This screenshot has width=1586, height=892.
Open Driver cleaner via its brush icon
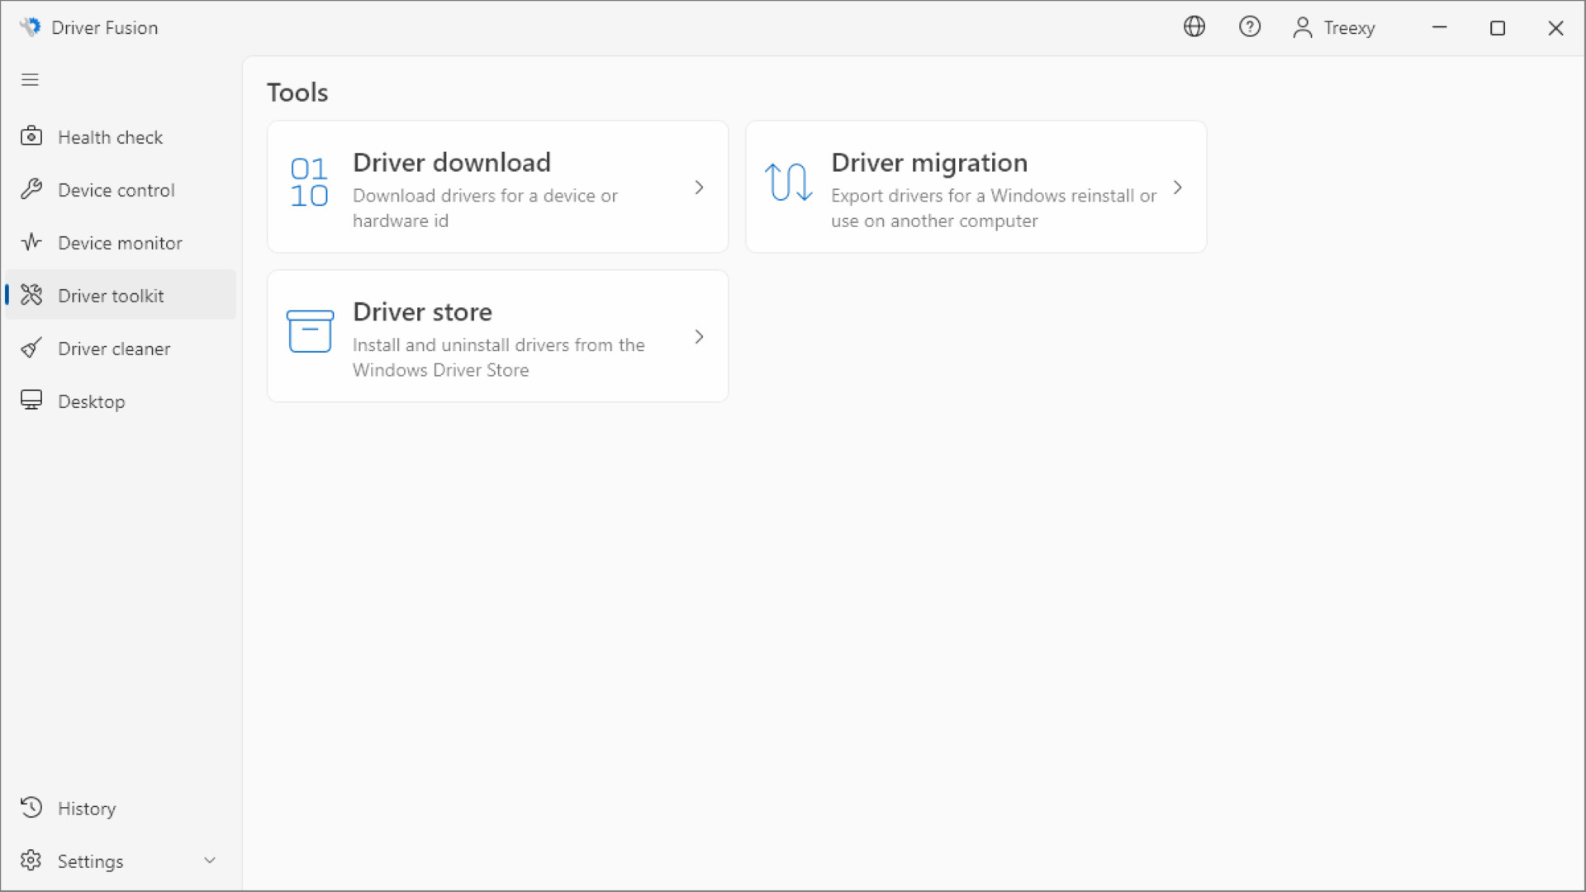tap(31, 348)
